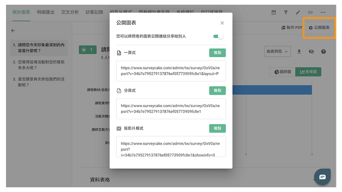Switch to the 交叉分析 tab
Viewport: 342px width, 192px height.
70,12
